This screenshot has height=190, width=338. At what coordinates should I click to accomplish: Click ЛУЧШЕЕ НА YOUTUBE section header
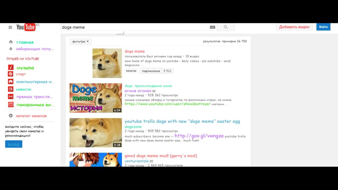(x=23, y=59)
